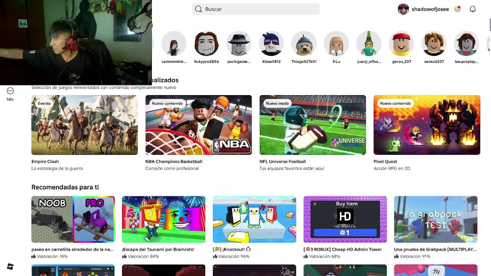Image resolution: width=491 pixels, height=276 pixels.
Task: Open the Empire Clash game thumbnail
Action: [x=84, y=125]
